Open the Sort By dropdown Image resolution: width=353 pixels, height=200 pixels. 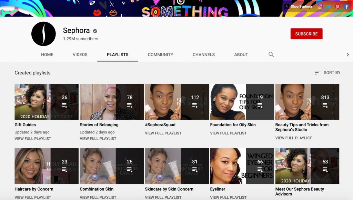click(x=327, y=72)
